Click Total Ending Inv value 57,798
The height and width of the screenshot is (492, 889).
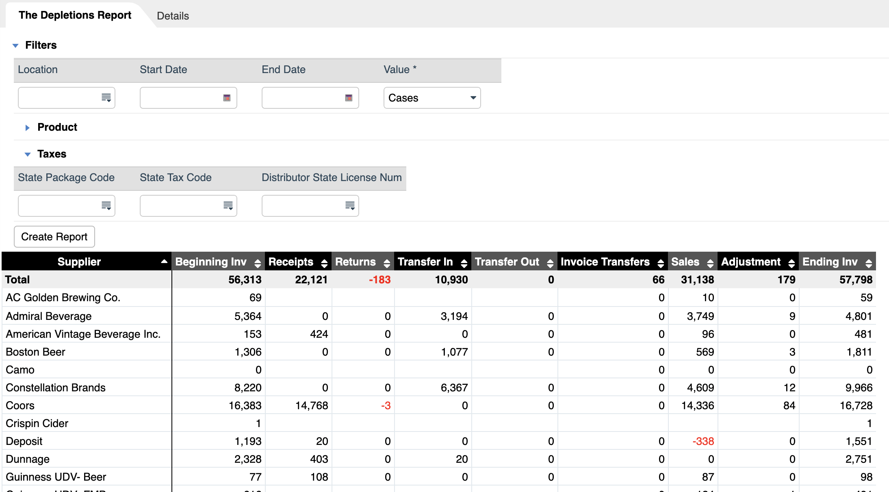click(x=856, y=280)
